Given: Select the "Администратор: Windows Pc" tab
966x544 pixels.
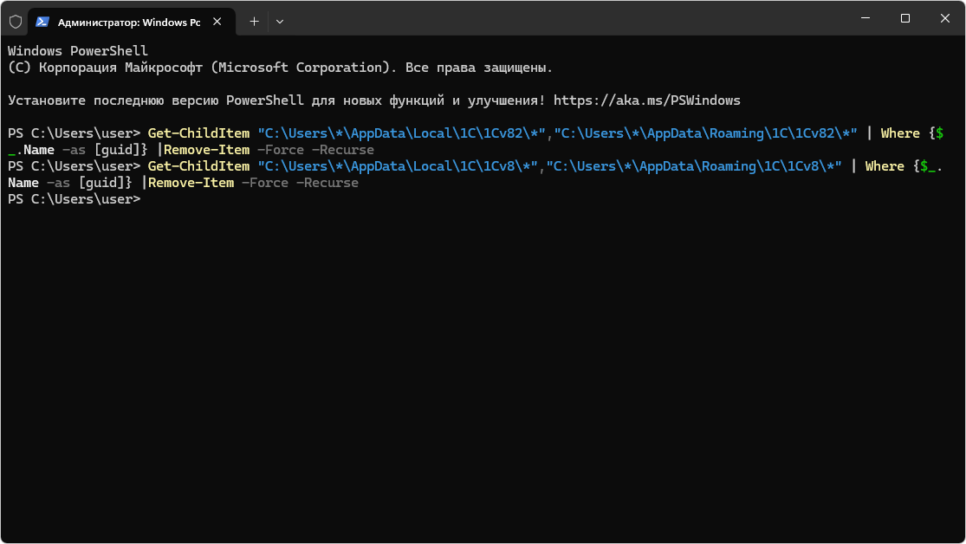Looking at the screenshot, I should 132,23.
